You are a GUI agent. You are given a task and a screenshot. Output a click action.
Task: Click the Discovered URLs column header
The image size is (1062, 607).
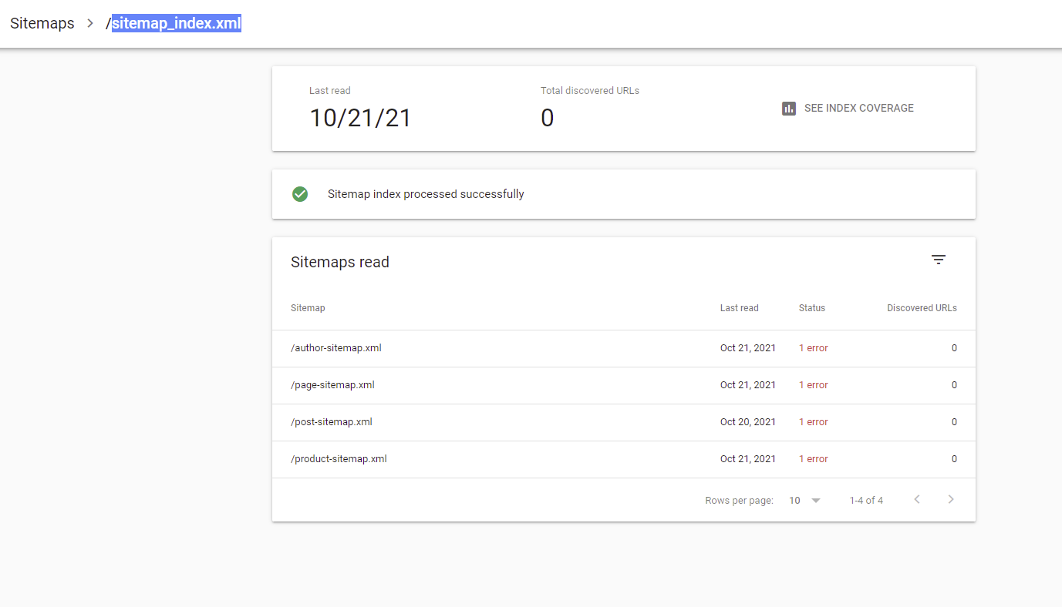coord(922,308)
